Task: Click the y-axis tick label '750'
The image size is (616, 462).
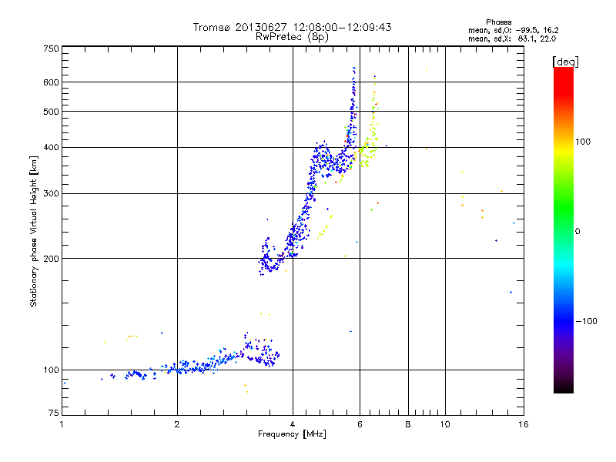Action: pyautogui.click(x=51, y=49)
